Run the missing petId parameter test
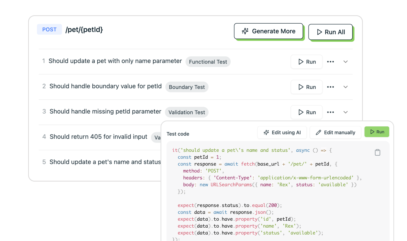Viewport: 407px width, 241px height. point(307,112)
